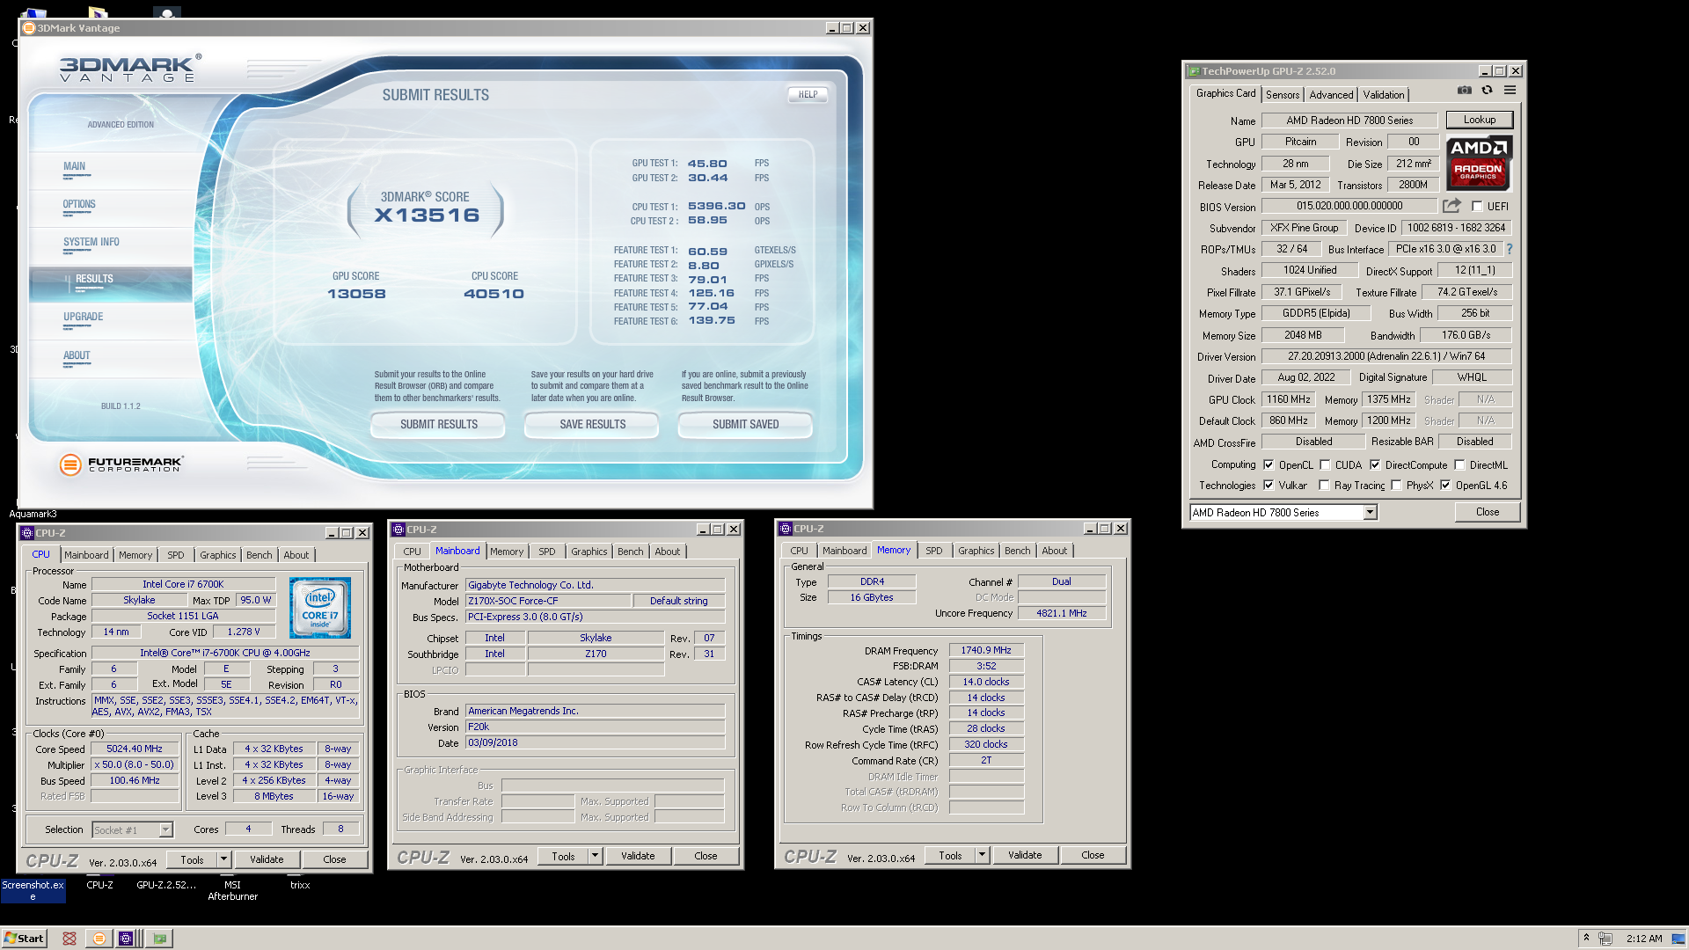Screen dimensions: 1689x950
Task: Click the Intel Core i7 logo in CPU-Z
Action: pos(319,608)
